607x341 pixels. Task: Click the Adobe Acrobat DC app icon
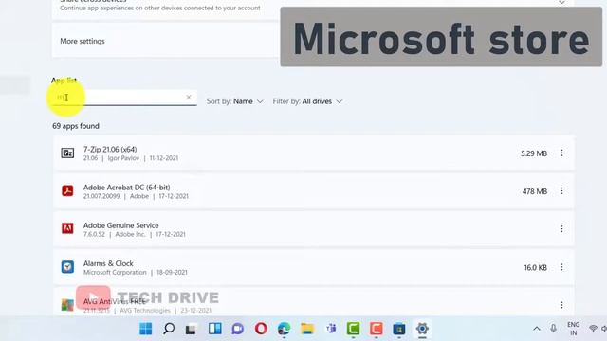67,190
